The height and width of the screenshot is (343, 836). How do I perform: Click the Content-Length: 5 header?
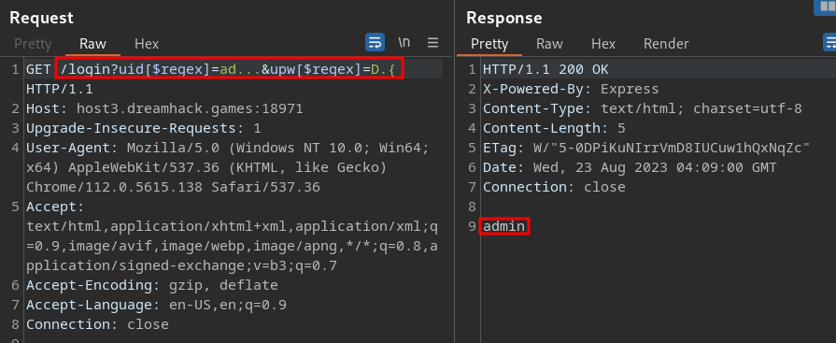554,129
